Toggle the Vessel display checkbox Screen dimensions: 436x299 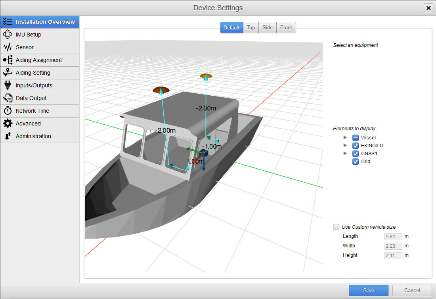(356, 138)
